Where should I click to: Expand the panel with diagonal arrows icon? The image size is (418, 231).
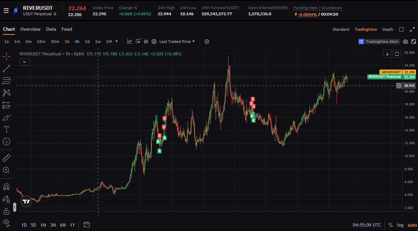(412, 30)
